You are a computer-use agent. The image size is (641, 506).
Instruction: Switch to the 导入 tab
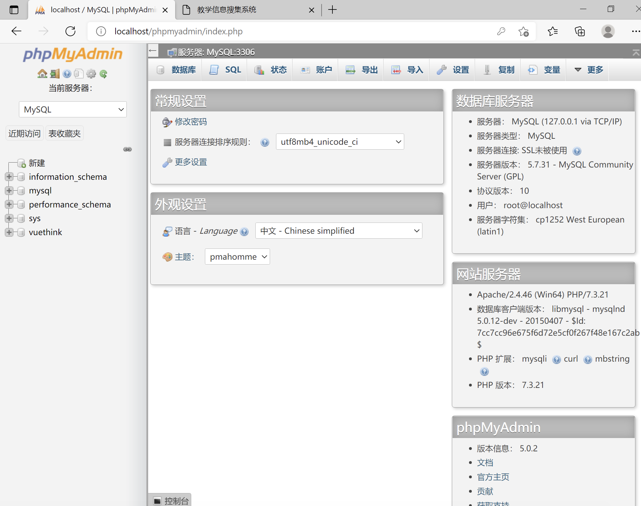pos(407,70)
